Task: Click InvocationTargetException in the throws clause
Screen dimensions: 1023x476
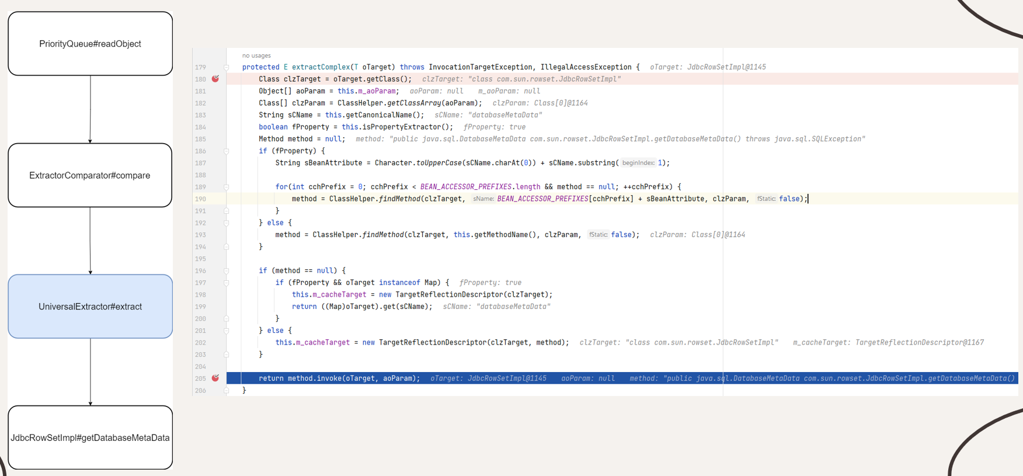Action: pos(481,67)
